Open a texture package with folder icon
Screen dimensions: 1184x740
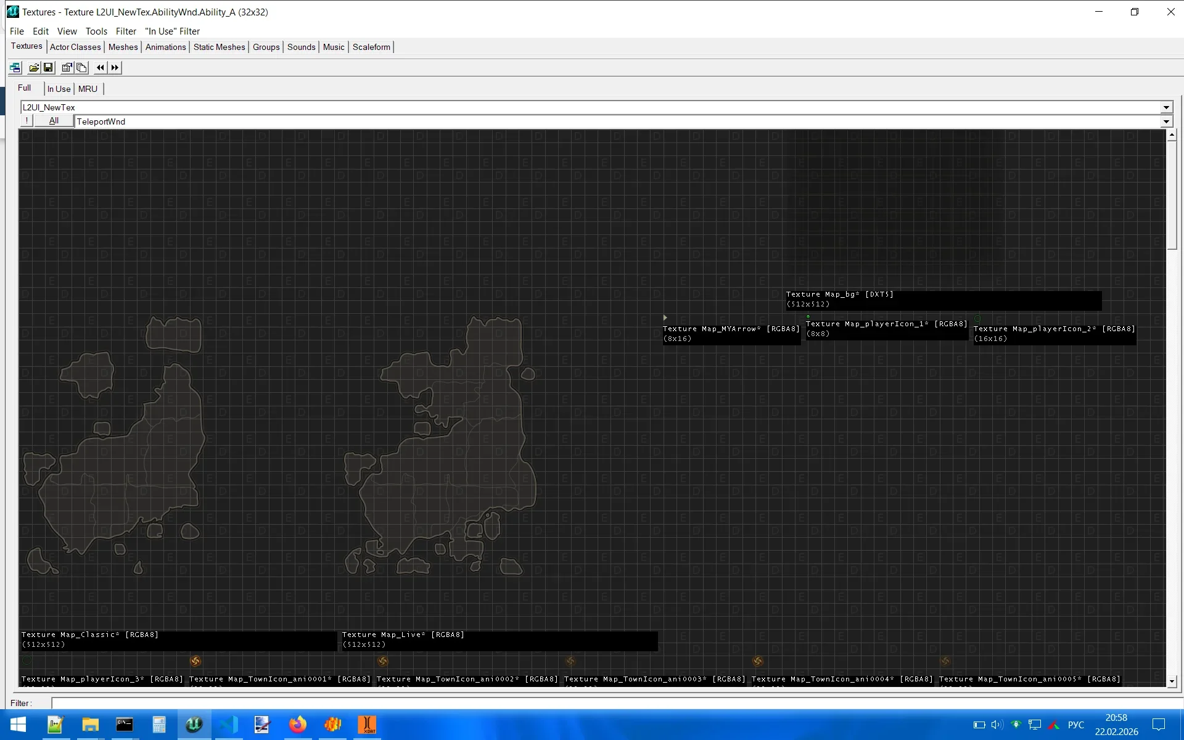click(x=35, y=68)
